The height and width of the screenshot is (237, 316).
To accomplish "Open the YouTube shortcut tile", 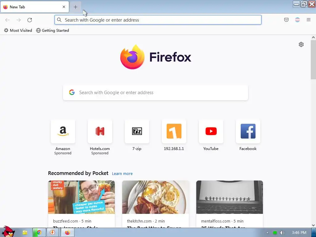I will [211, 131].
